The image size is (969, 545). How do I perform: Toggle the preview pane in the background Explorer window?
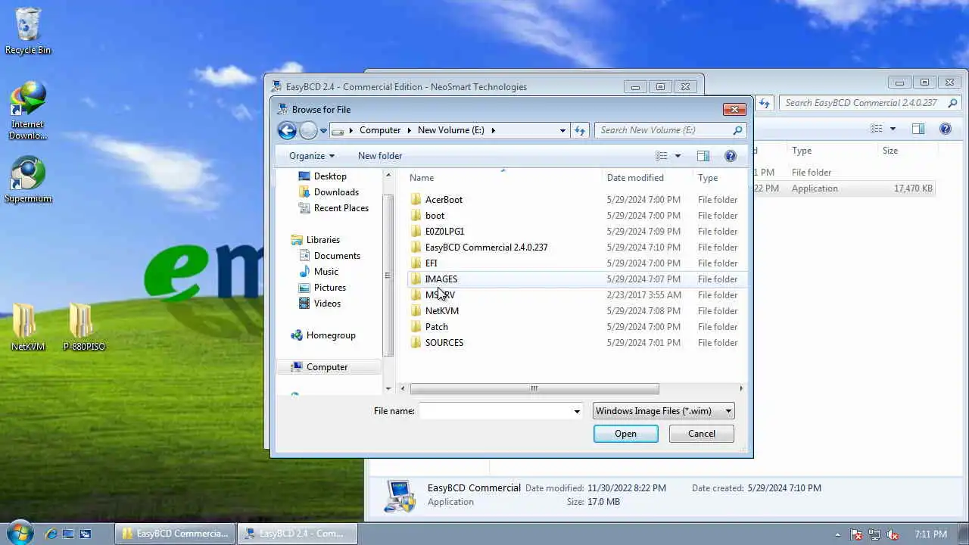(918, 129)
